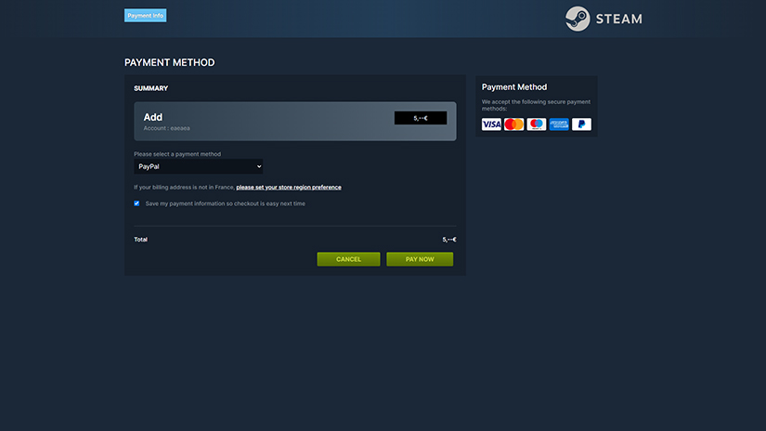Click the Total amount 5,--€ value
The height and width of the screenshot is (431, 766).
tap(449, 240)
